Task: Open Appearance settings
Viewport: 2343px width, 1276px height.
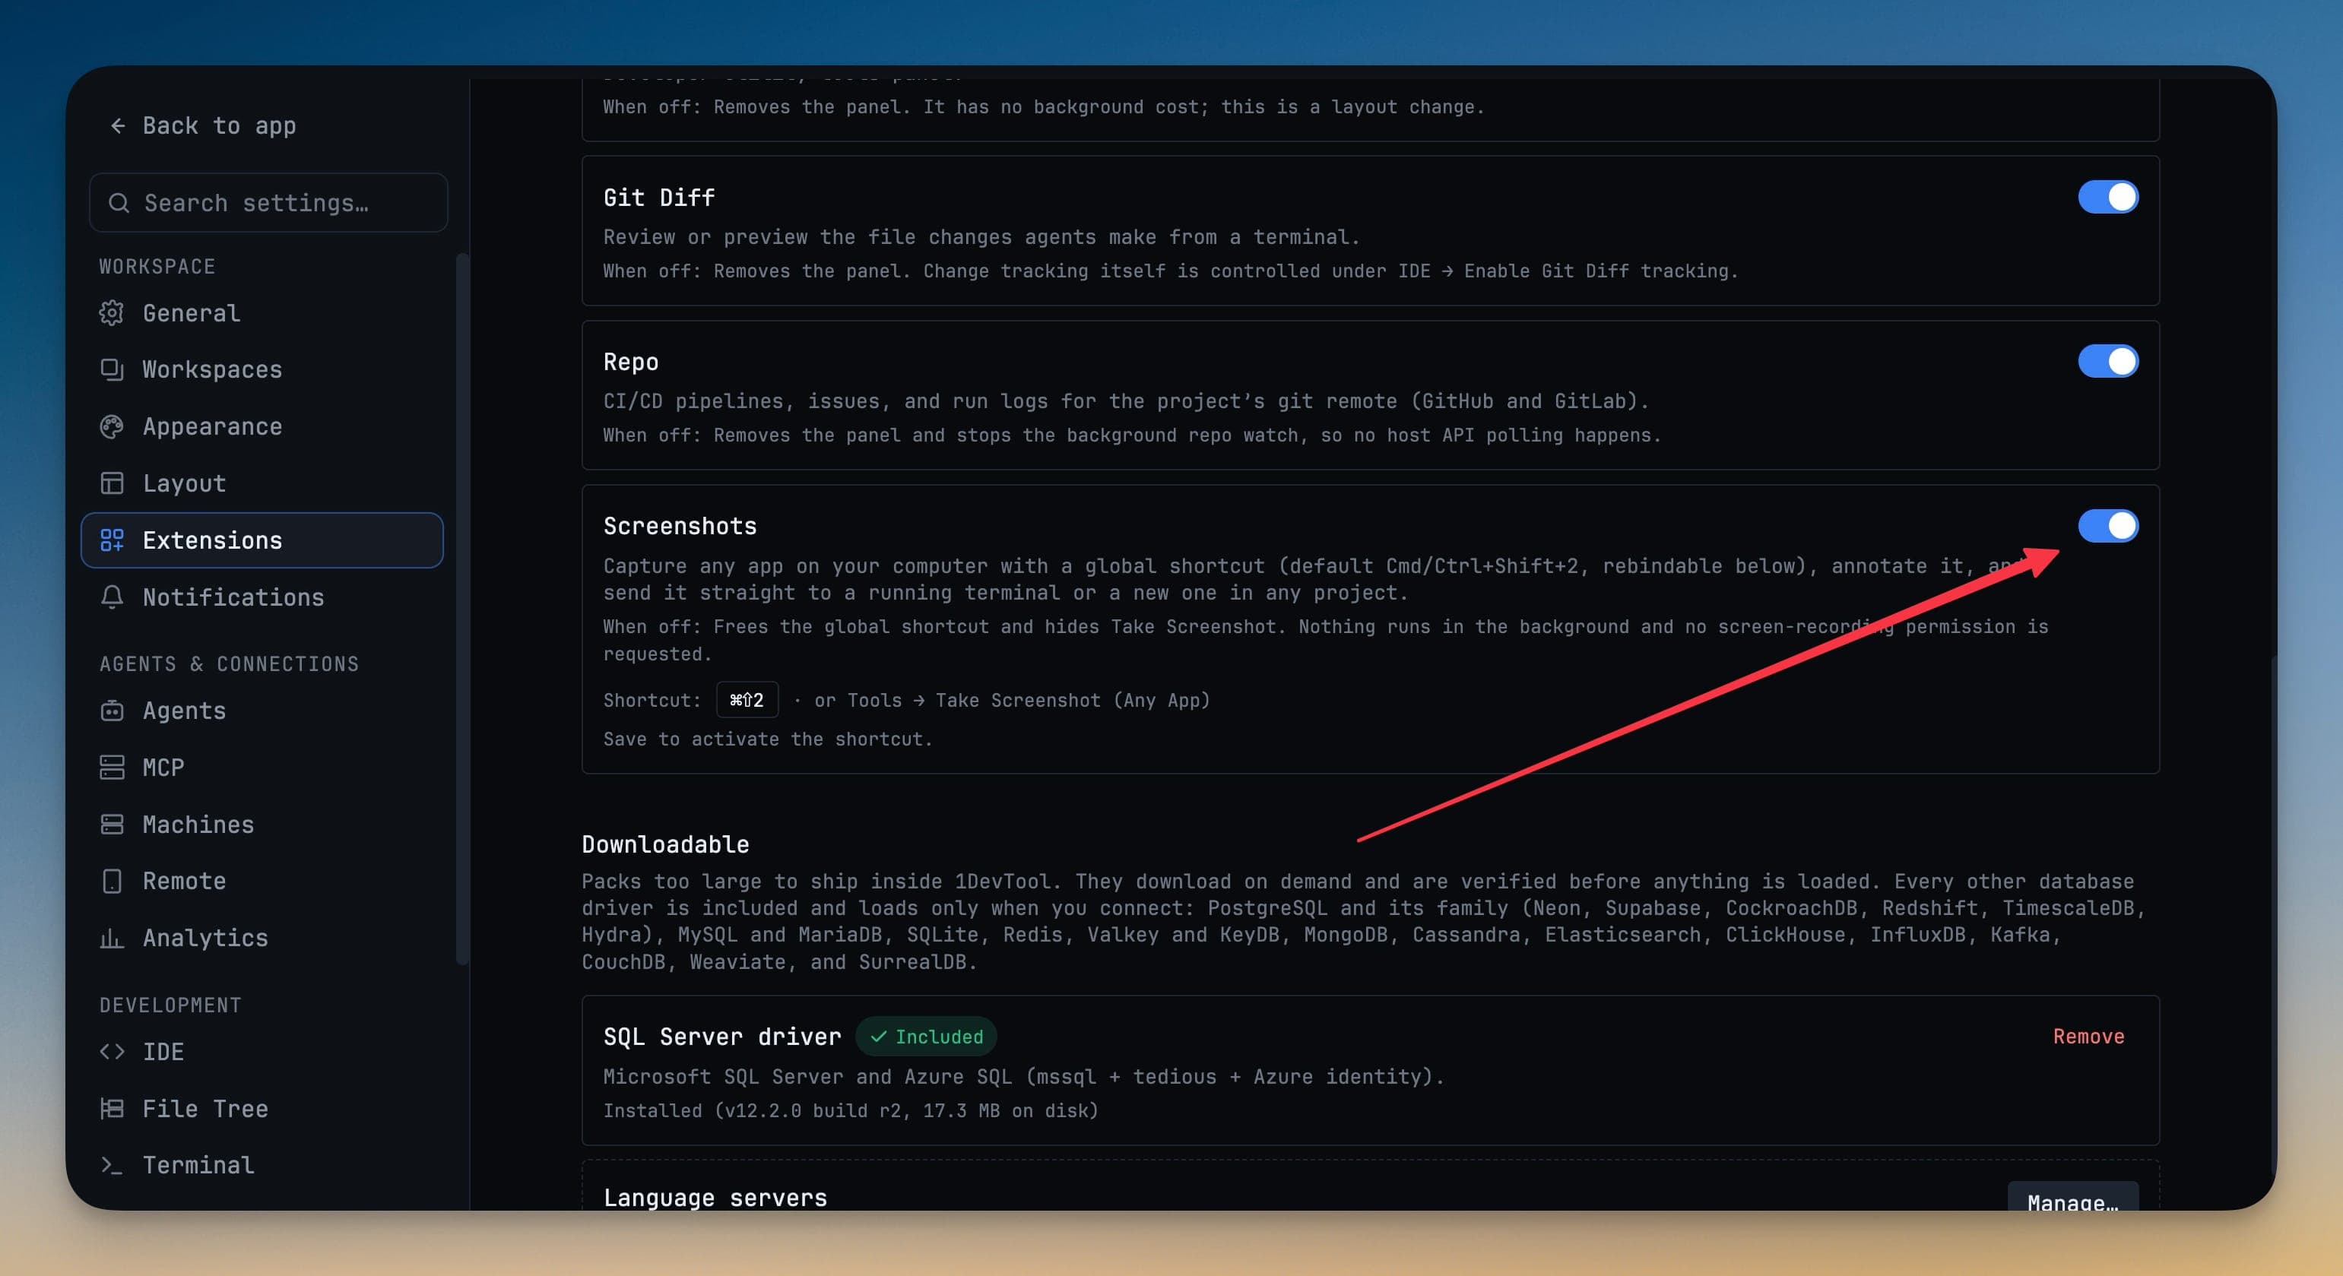Action: (x=262, y=426)
